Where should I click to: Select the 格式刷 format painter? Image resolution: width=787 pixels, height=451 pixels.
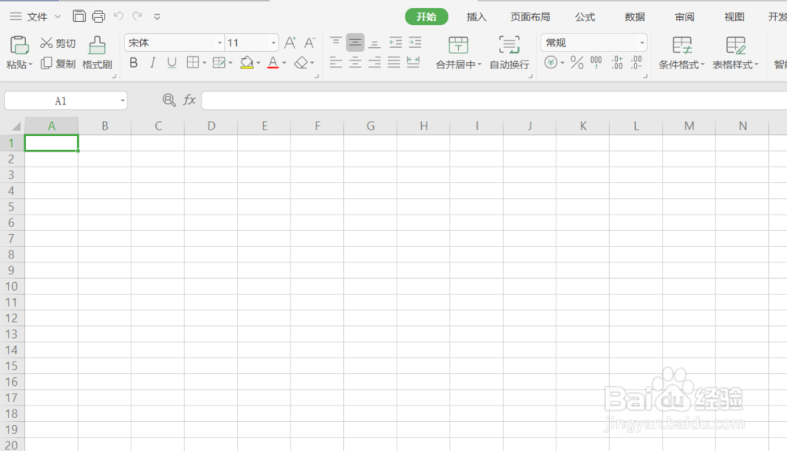click(x=97, y=53)
